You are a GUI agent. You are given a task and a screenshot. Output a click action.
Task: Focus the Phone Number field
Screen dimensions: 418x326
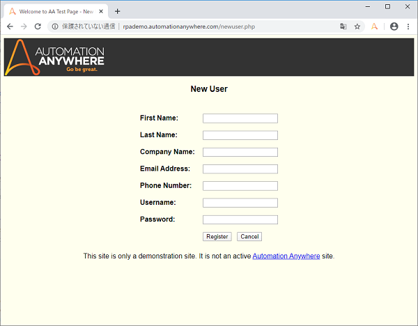(240, 186)
